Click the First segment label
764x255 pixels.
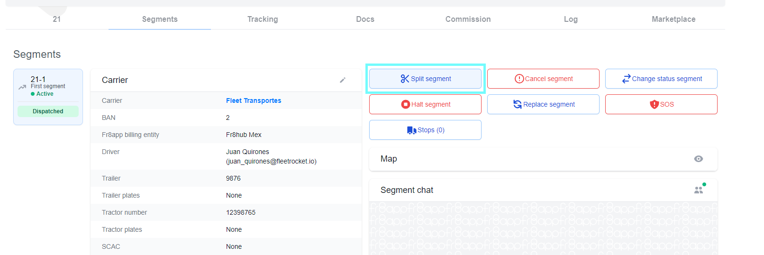[48, 86]
